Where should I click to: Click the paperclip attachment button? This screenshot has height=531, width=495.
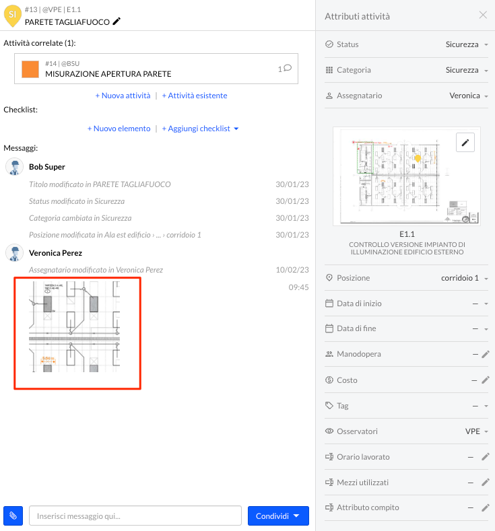[x=13, y=516]
